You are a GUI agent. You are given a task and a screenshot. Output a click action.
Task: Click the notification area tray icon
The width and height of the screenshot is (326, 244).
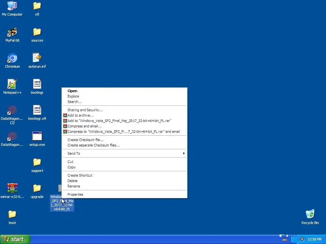pyautogui.click(x=302, y=239)
